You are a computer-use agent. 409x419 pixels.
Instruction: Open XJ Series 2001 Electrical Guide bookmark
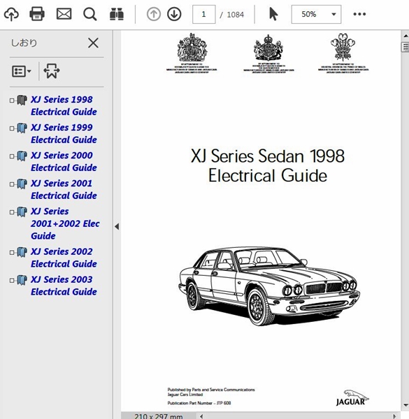(x=64, y=189)
